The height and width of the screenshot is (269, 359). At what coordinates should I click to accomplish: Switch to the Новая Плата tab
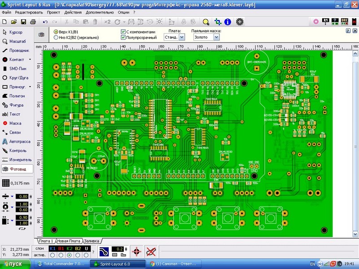69,241
